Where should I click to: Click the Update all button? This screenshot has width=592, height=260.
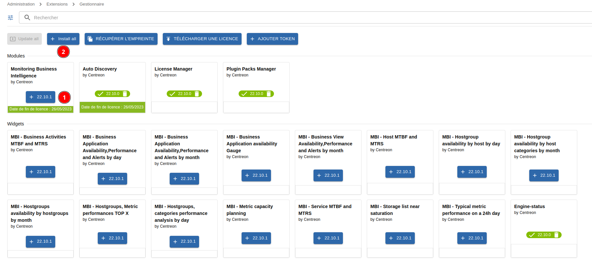(25, 39)
